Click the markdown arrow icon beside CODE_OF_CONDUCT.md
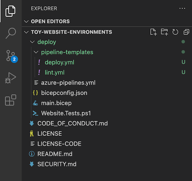 [31, 123]
